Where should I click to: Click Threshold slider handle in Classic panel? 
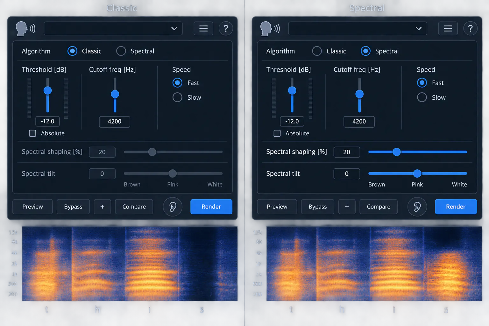[x=47, y=90]
